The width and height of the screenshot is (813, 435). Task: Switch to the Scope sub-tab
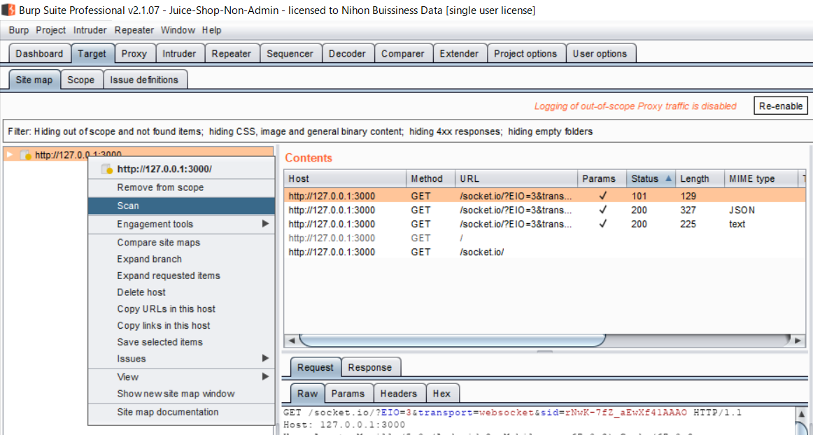pos(81,80)
